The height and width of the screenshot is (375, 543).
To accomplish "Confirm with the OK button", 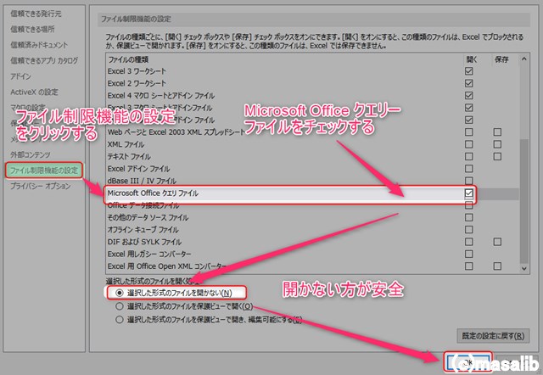I will 467,362.
